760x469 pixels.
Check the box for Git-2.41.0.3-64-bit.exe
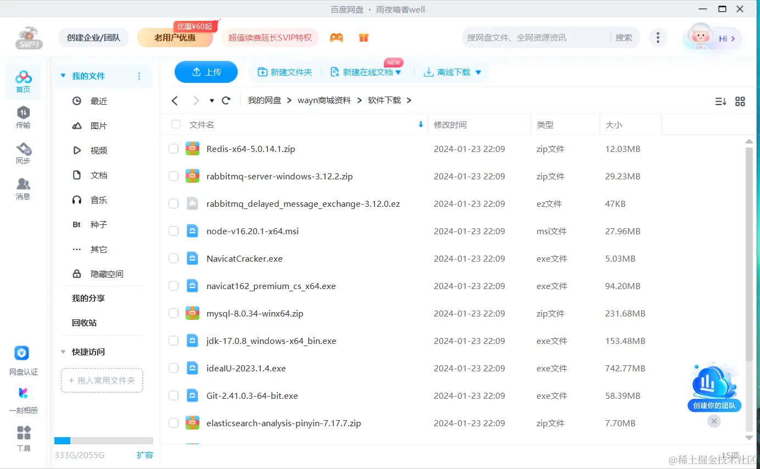click(x=174, y=395)
